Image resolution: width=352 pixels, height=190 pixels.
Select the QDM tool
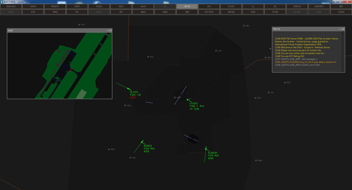tap(143, 12)
